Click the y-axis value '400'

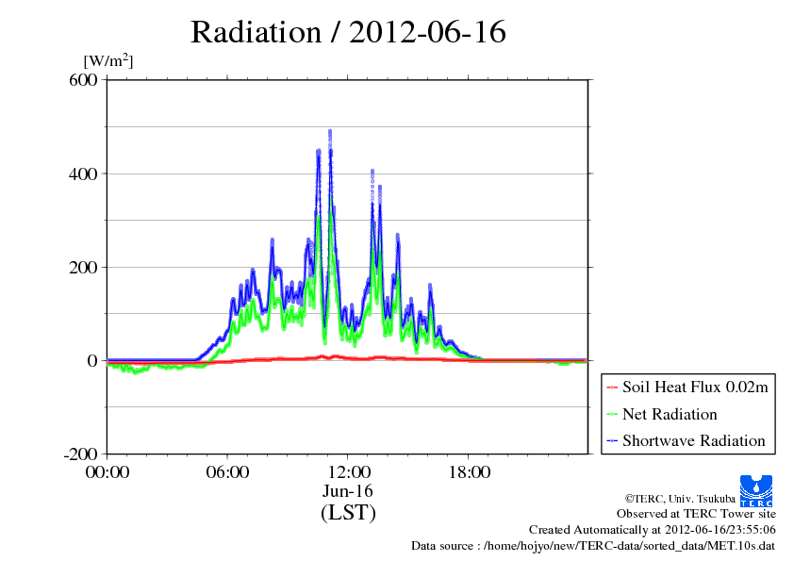tap(83, 174)
